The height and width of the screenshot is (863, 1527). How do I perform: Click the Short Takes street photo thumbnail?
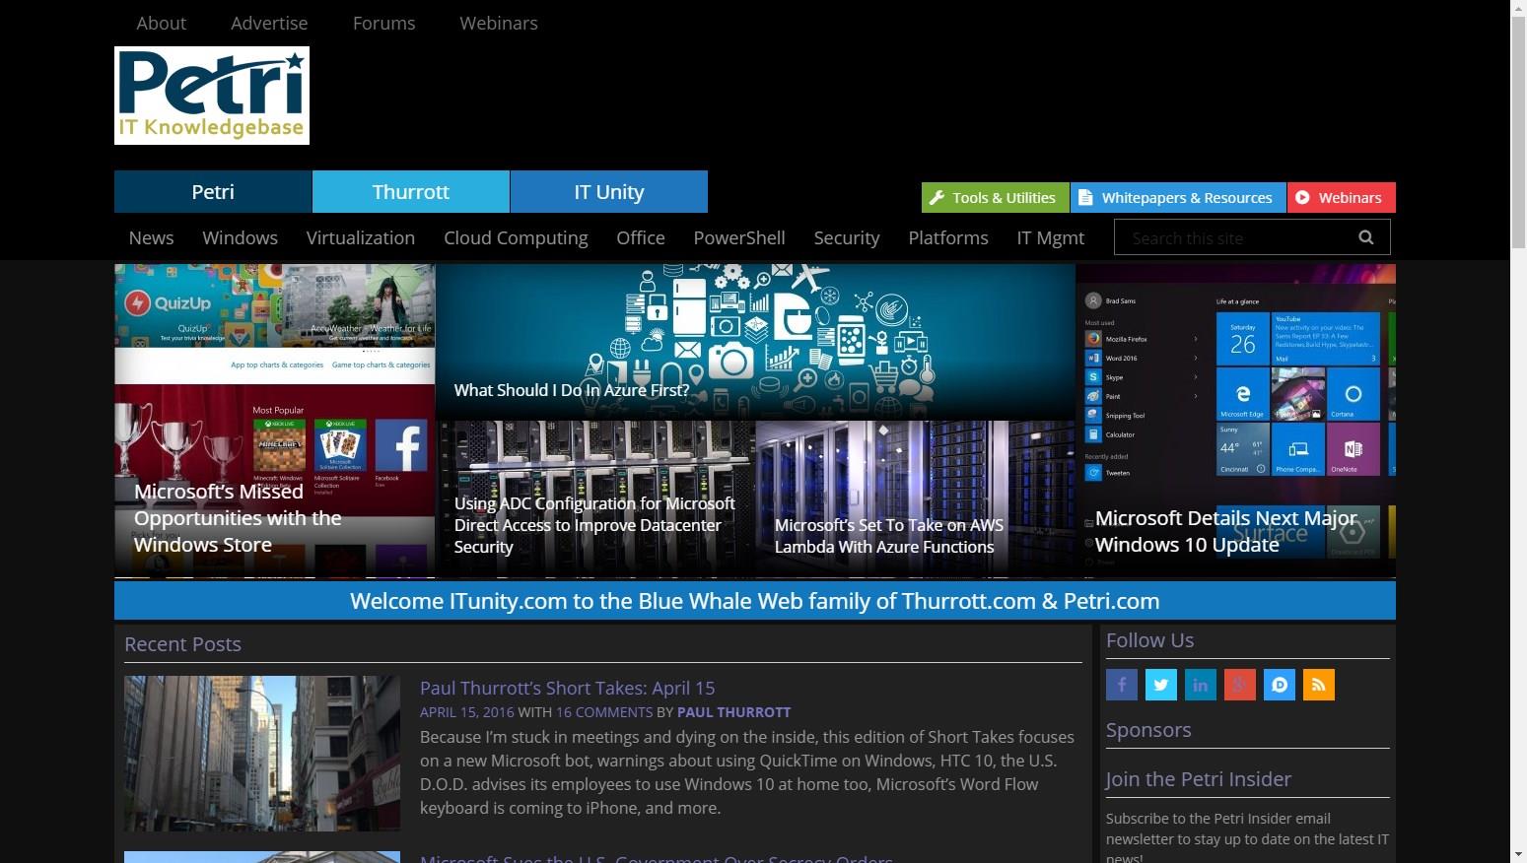point(262,754)
